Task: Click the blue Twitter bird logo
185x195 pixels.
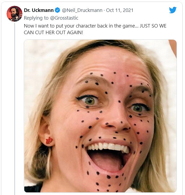Action: [173, 10]
